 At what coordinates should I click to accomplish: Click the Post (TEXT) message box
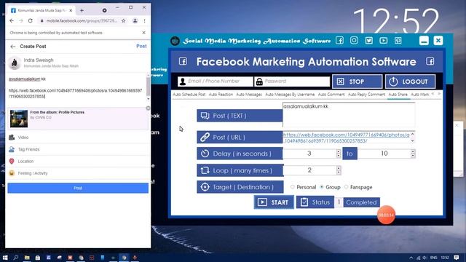pyautogui.click(x=349, y=115)
